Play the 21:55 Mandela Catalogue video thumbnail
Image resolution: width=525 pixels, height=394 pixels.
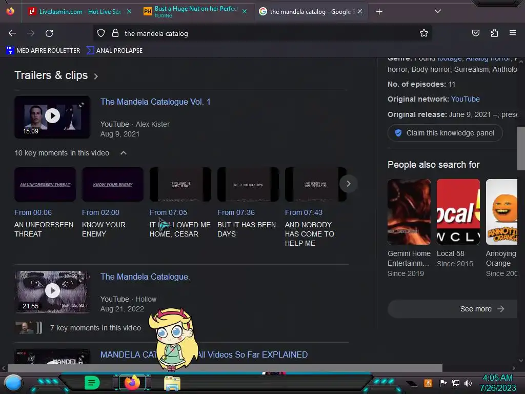(52, 292)
